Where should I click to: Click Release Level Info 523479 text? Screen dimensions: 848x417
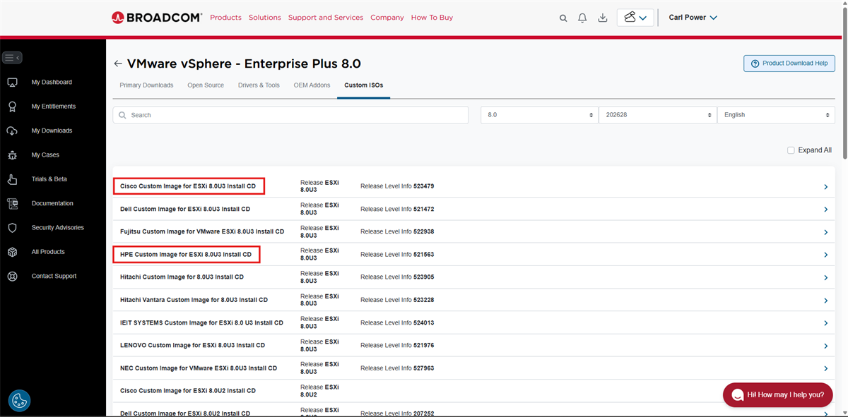(397, 186)
